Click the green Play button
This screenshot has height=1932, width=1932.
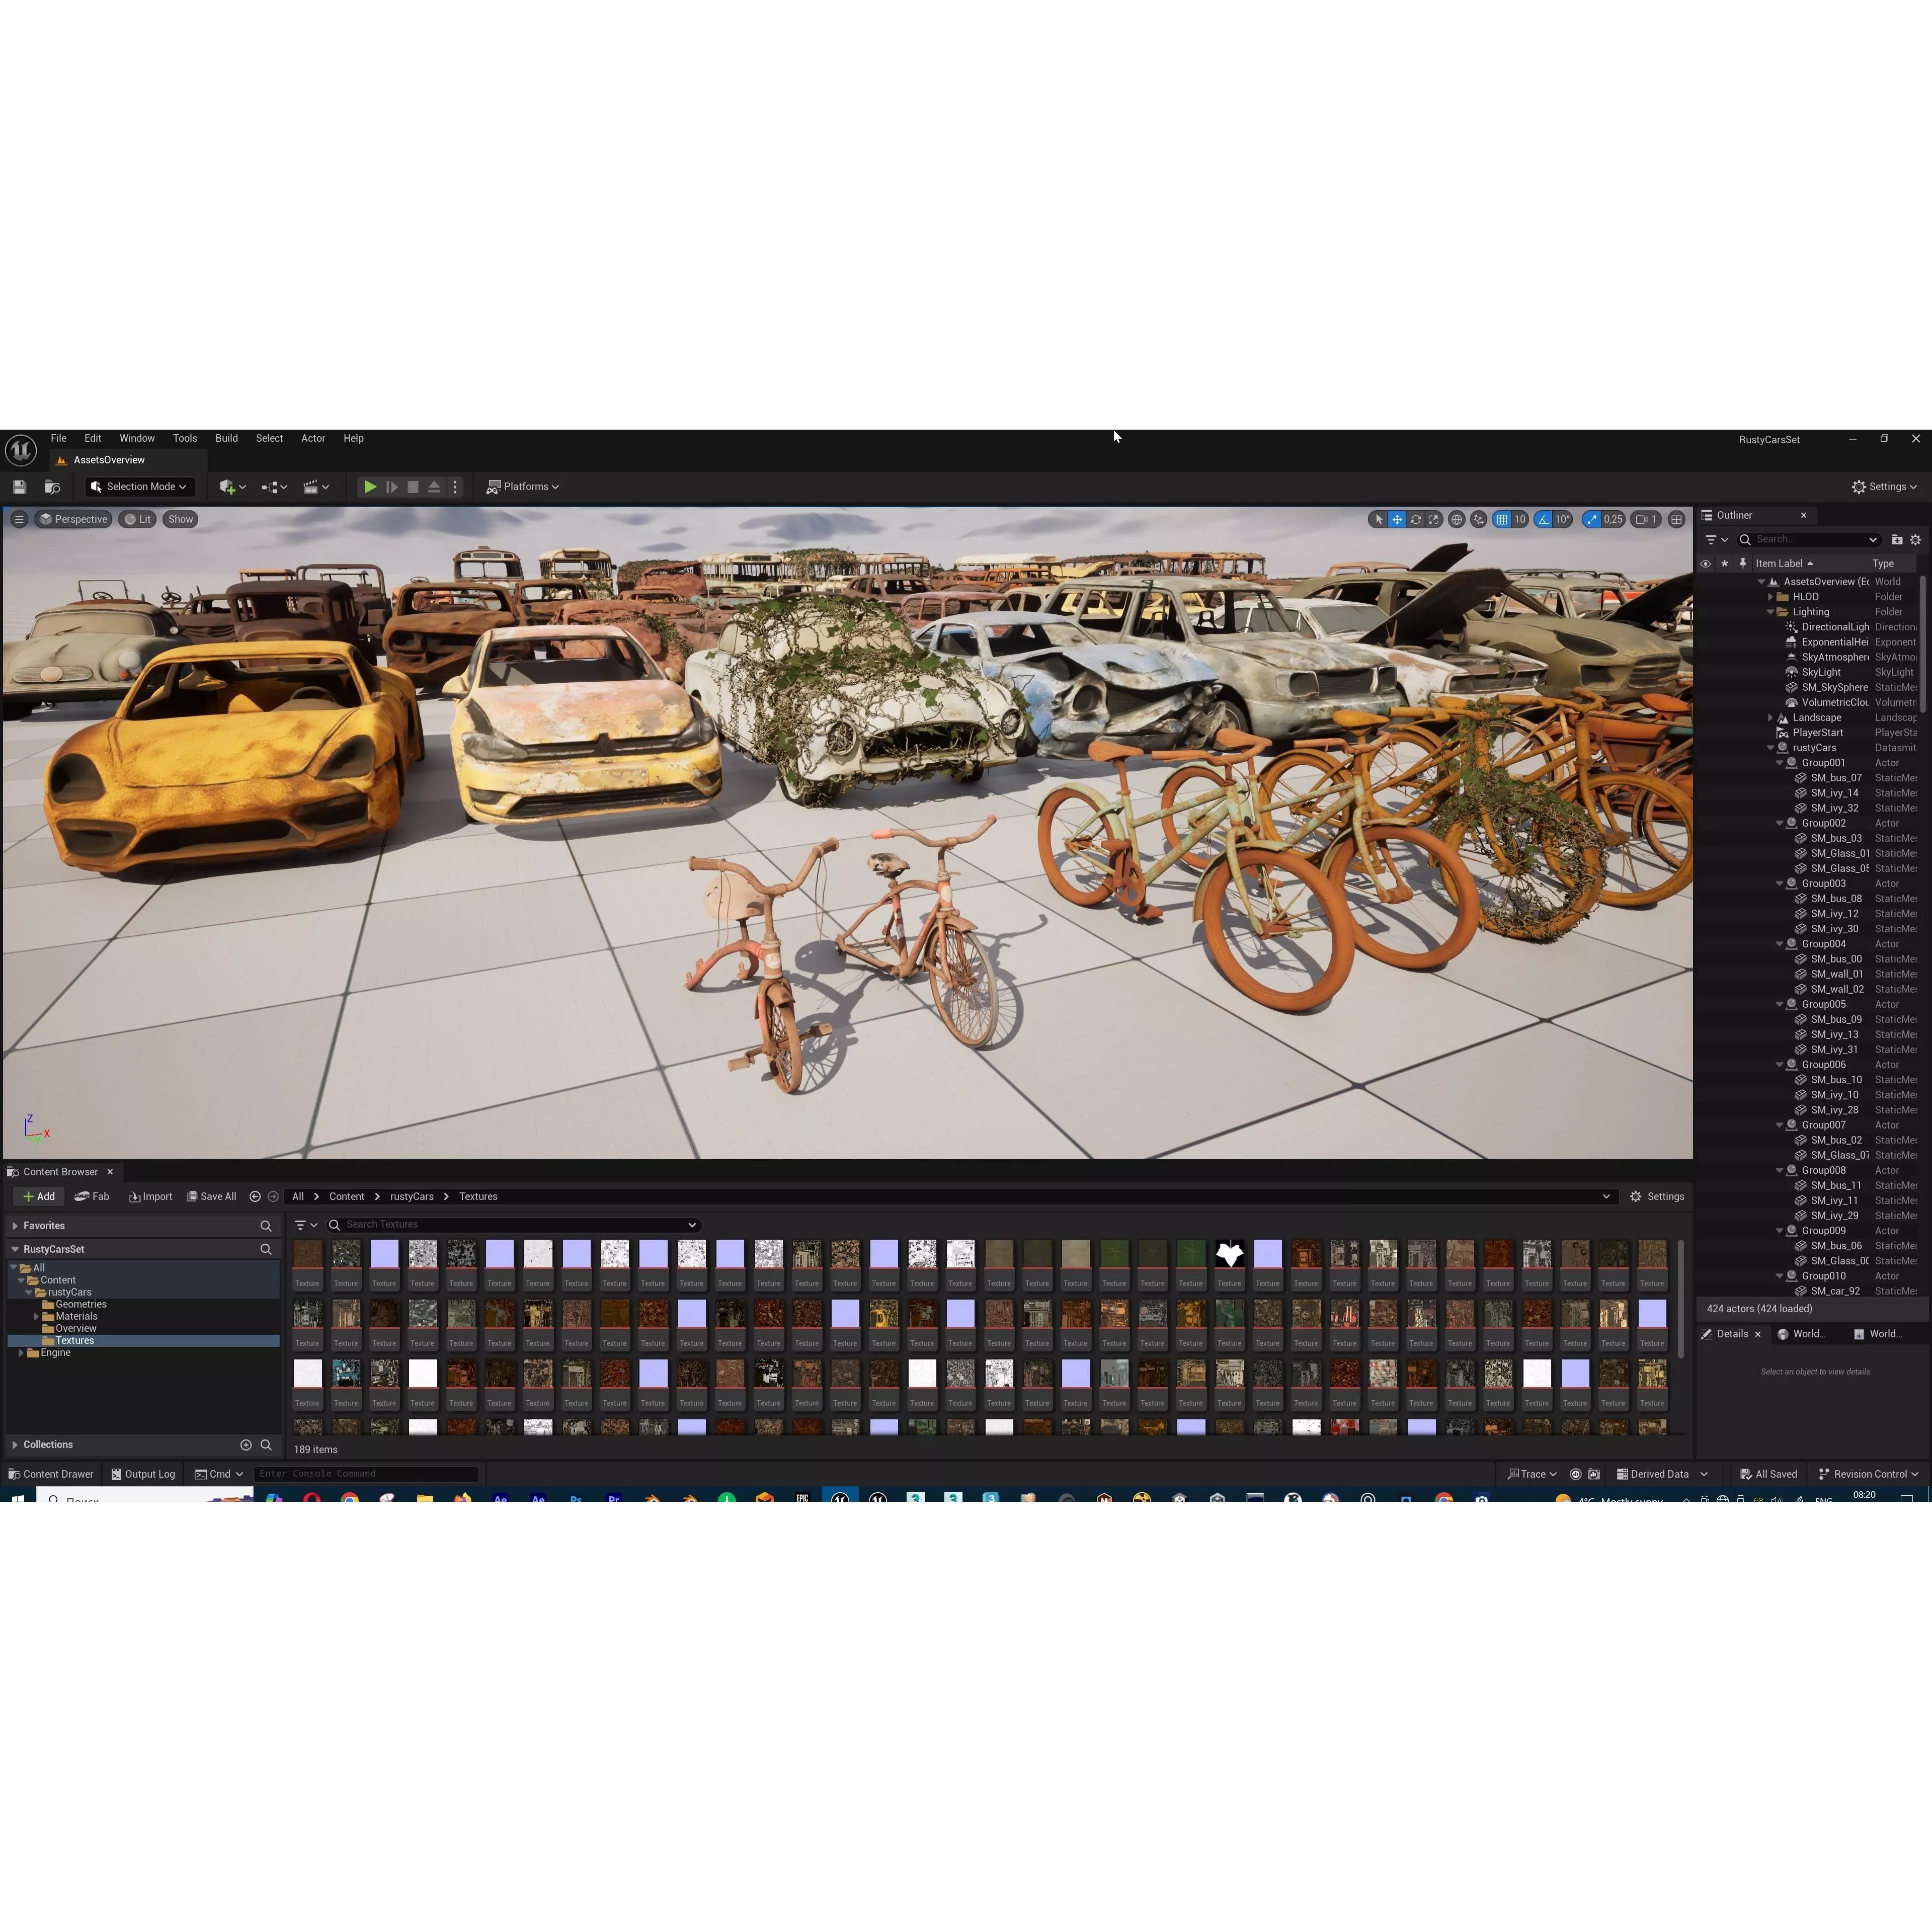[x=370, y=487]
